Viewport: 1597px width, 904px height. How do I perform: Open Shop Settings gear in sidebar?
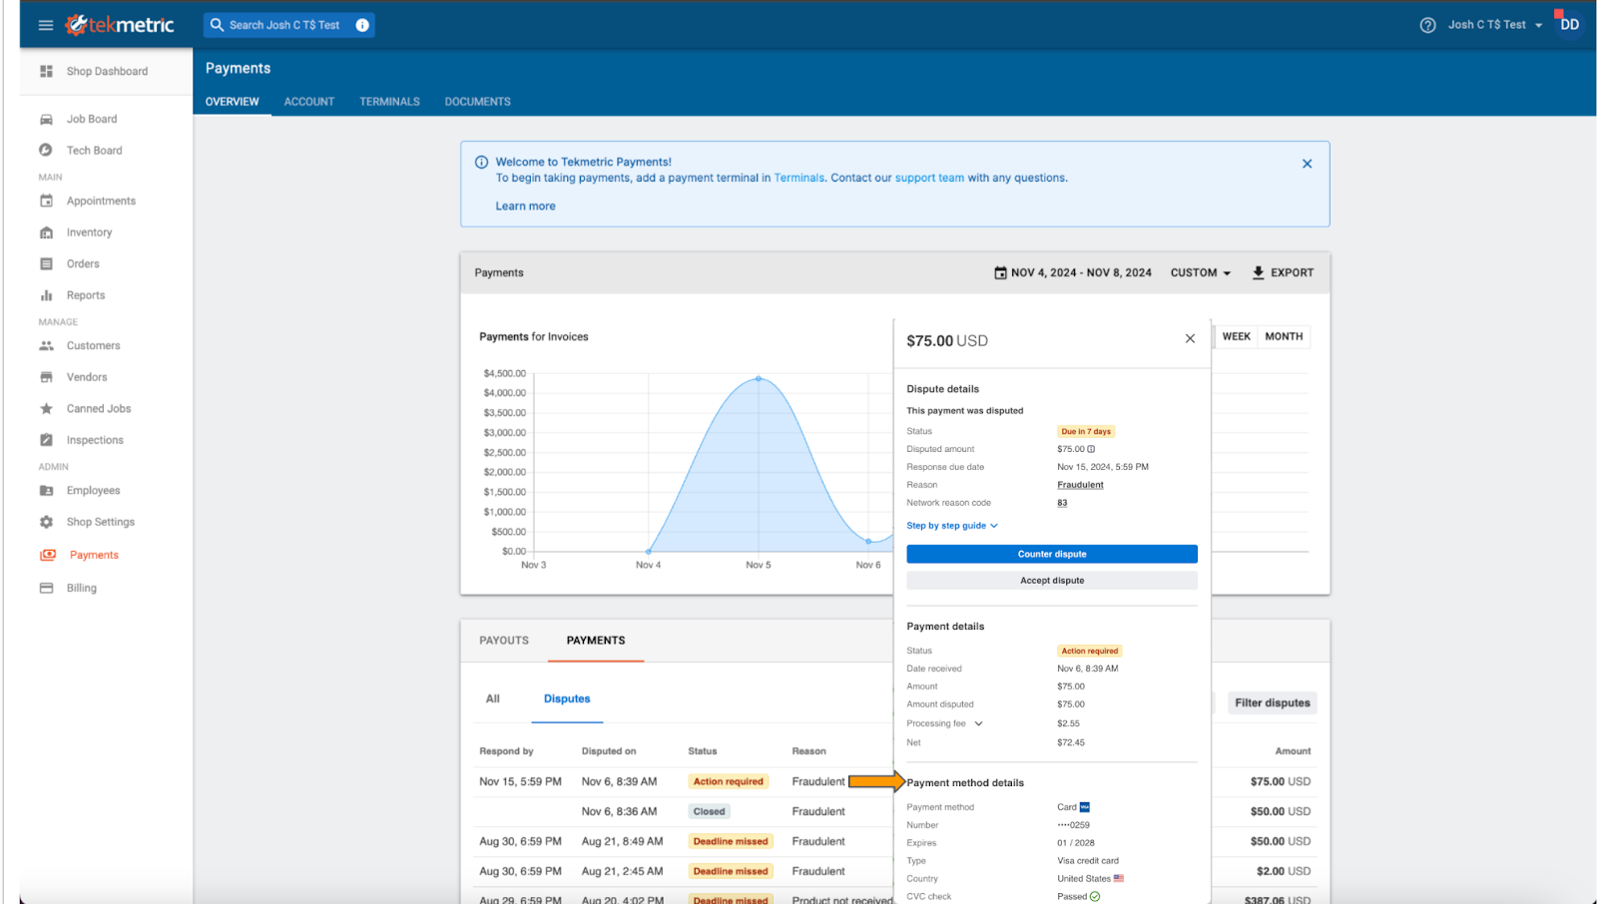pos(46,522)
